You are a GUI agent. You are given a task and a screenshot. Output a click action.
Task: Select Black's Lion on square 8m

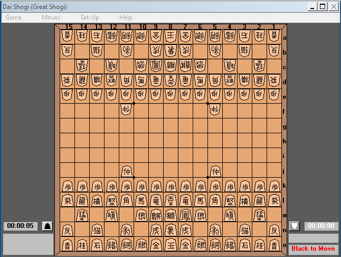(x=170, y=216)
